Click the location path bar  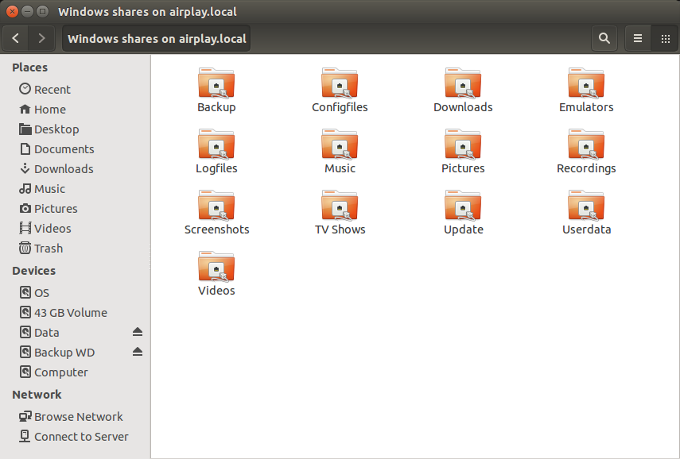point(156,38)
